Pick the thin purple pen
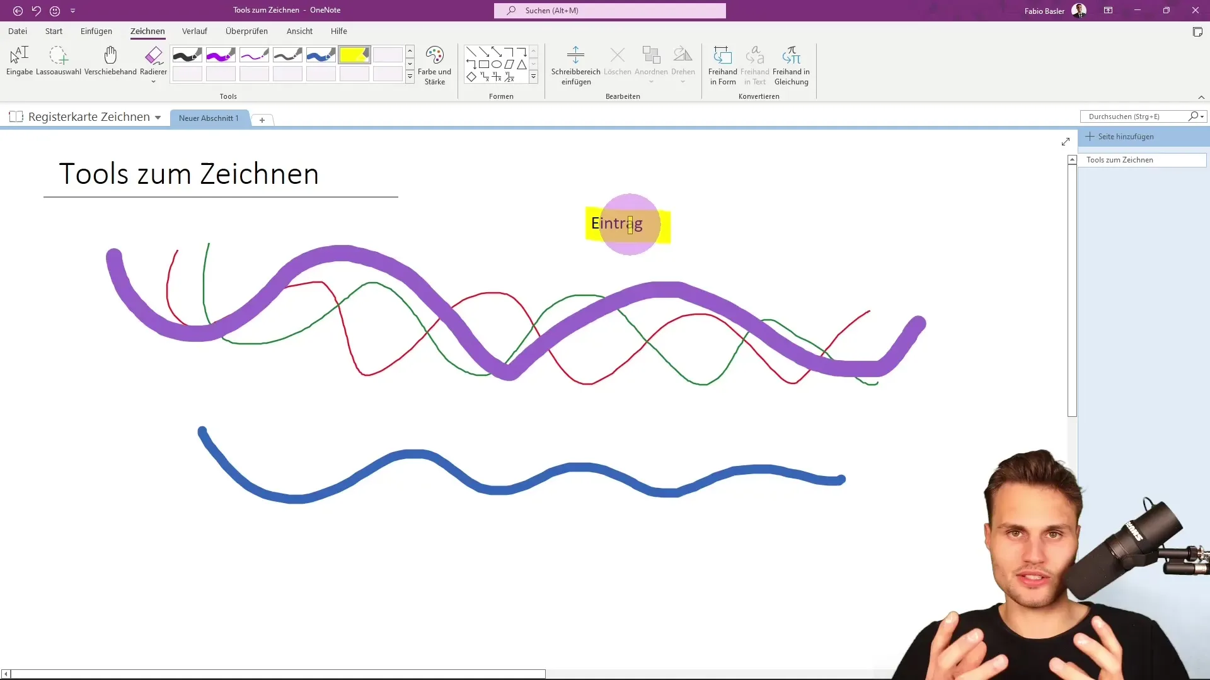 point(254,55)
